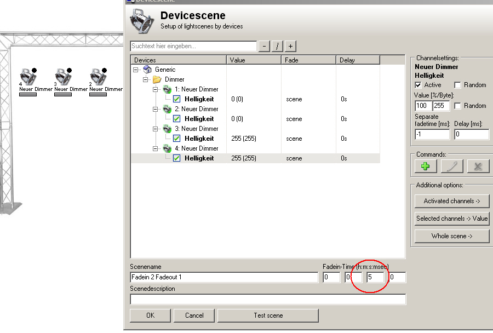This screenshot has height=333, width=493.
Task: Click the green plus add command icon
Action: [x=425, y=166]
